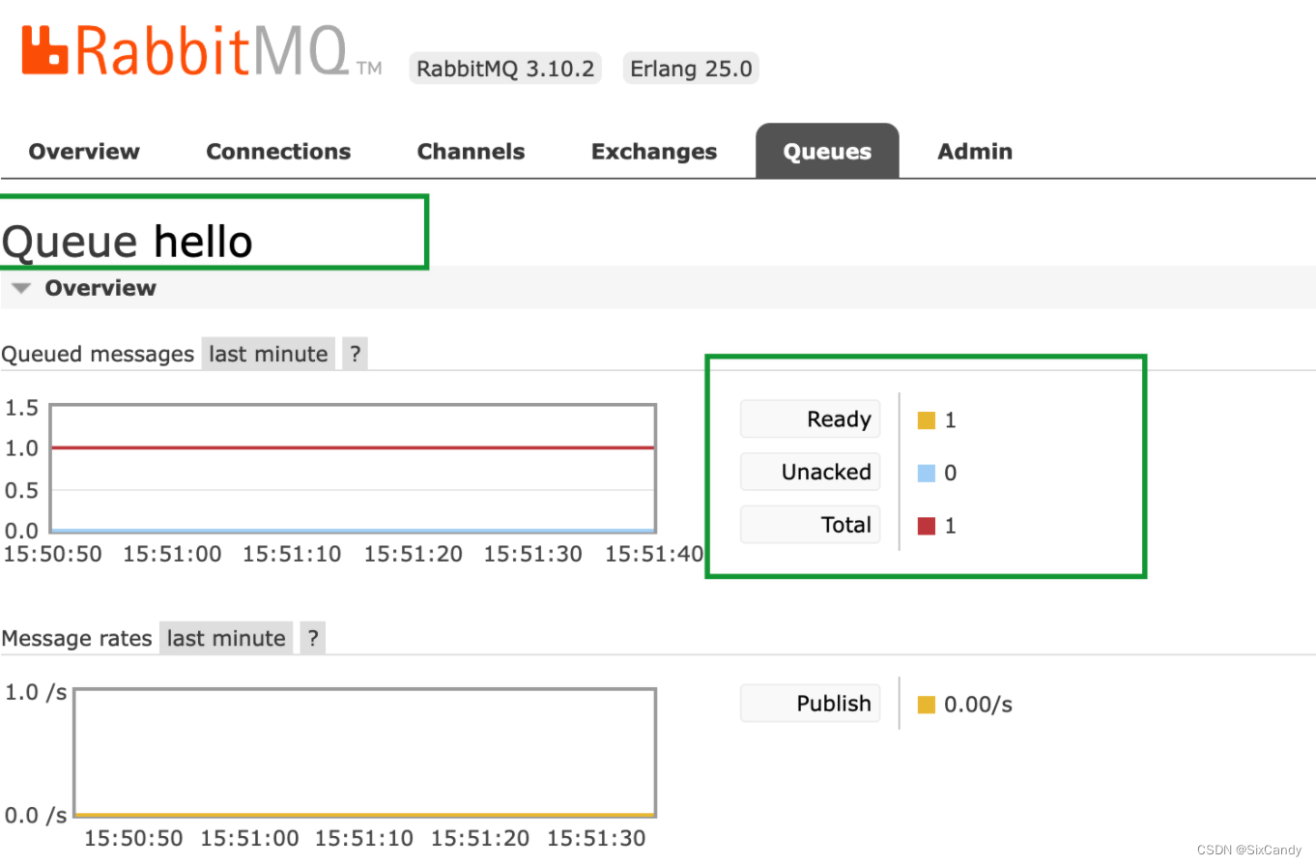
Task: Click the Queued messages chart
Action: pos(353,469)
